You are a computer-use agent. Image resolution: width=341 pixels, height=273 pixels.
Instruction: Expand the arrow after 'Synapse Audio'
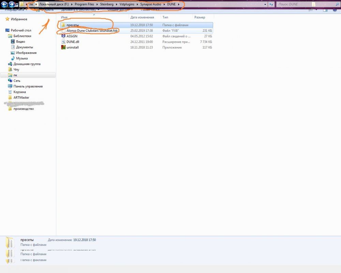click(164, 4)
